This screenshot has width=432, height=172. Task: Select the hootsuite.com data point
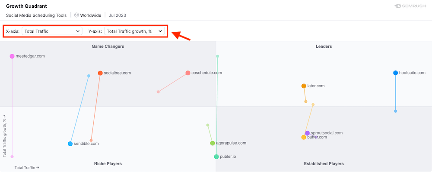396,73
